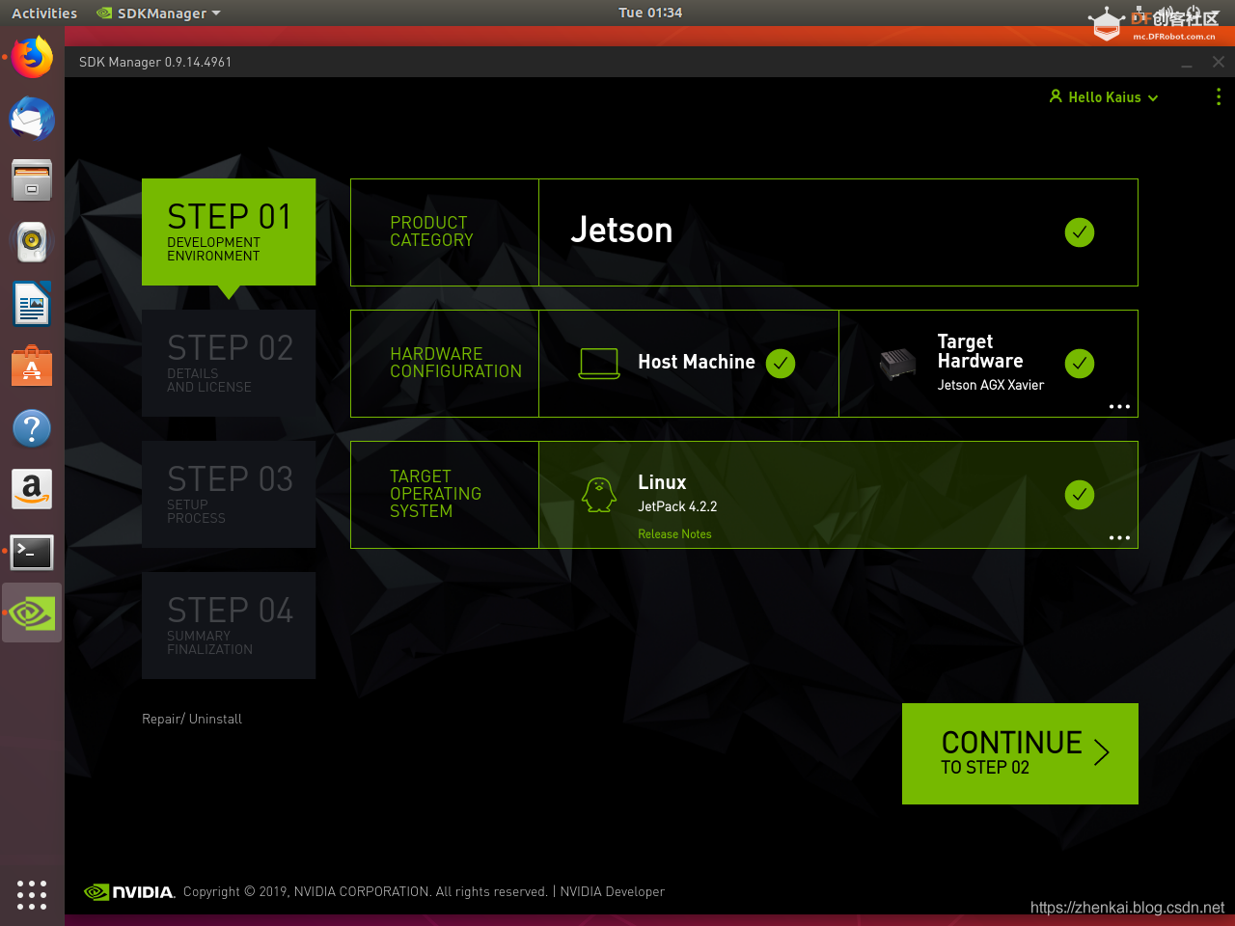Open the SDKManager application menu in top bar
The width and height of the screenshot is (1235, 926).
point(159,14)
